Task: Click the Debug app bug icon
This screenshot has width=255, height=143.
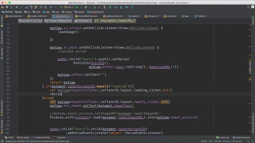Action: [x=86, y=7]
